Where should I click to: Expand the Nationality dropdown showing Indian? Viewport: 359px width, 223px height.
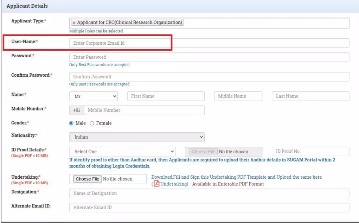pyautogui.click(x=137, y=137)
